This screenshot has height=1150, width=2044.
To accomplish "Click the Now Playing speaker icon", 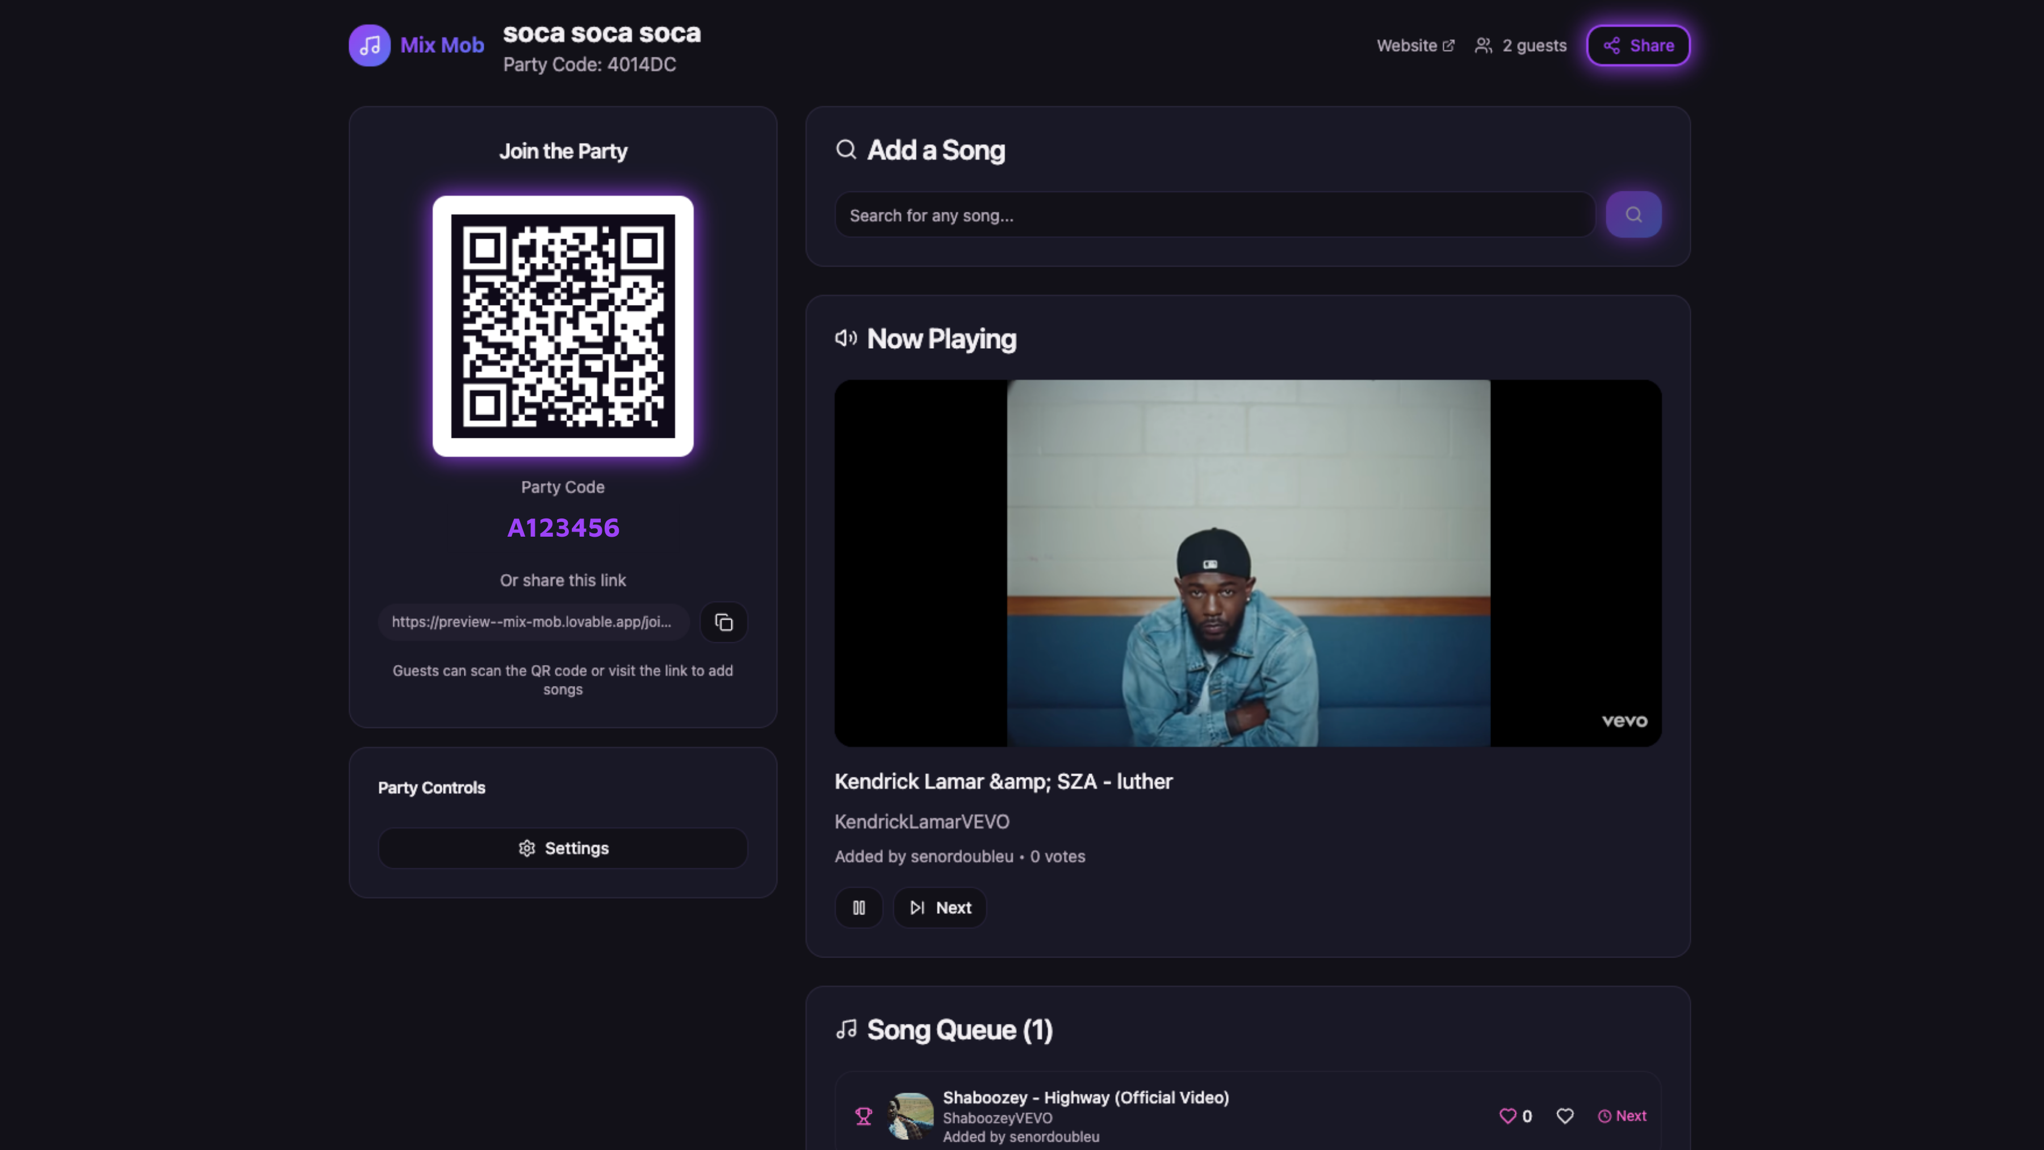I will 846,339.
